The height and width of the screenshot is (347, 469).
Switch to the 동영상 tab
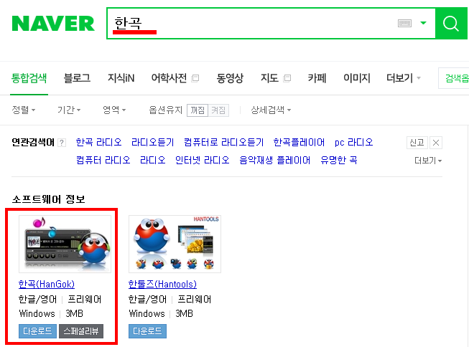(230, 78)
